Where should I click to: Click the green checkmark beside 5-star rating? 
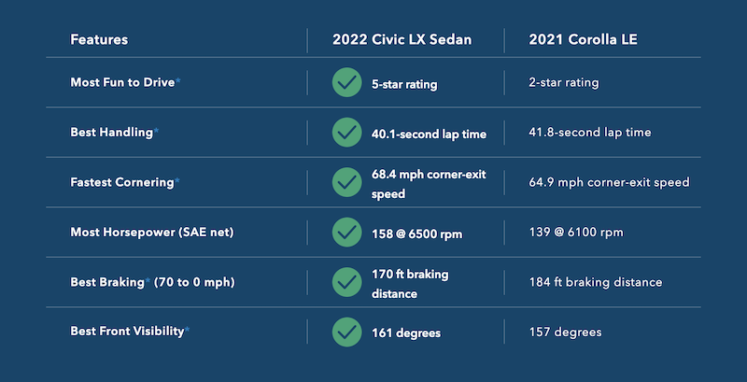pos(346,82)
